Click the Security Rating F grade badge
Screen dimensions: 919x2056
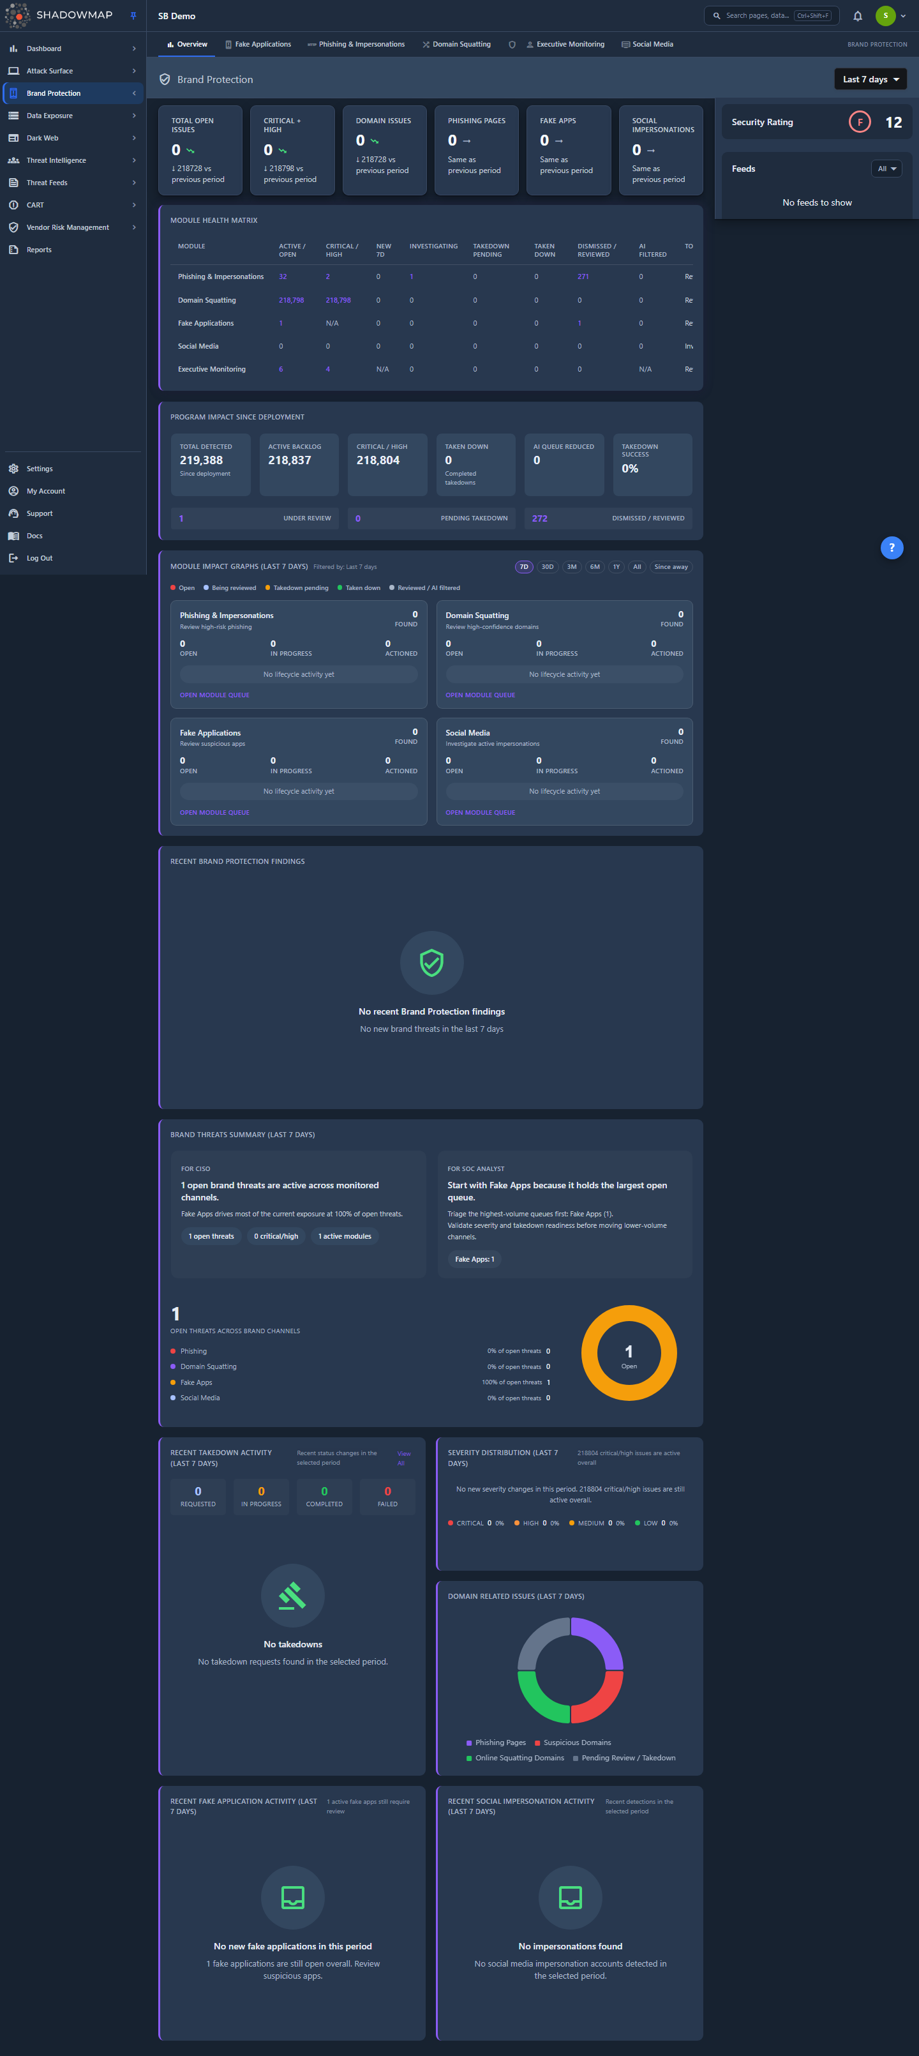coord(860,122)
